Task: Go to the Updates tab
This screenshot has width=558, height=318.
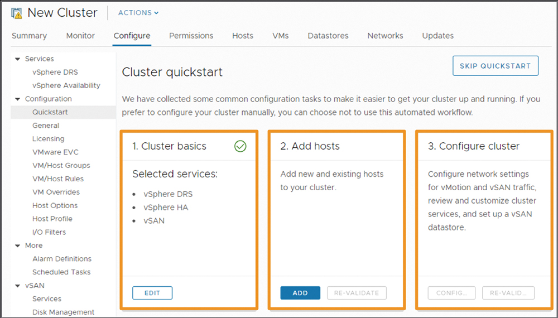Action: pyautogui.click(x=437, y=36)
